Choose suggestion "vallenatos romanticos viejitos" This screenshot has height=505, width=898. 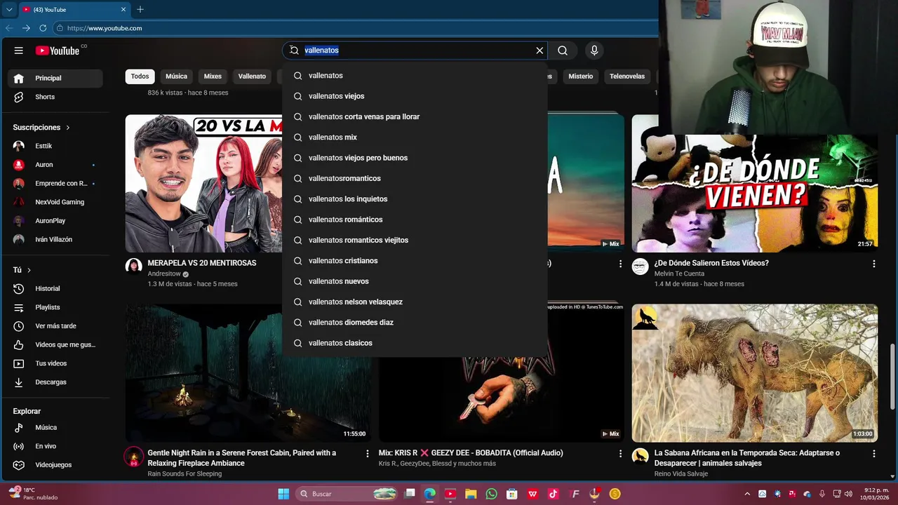pyautogui.click(x=415, y=240)
